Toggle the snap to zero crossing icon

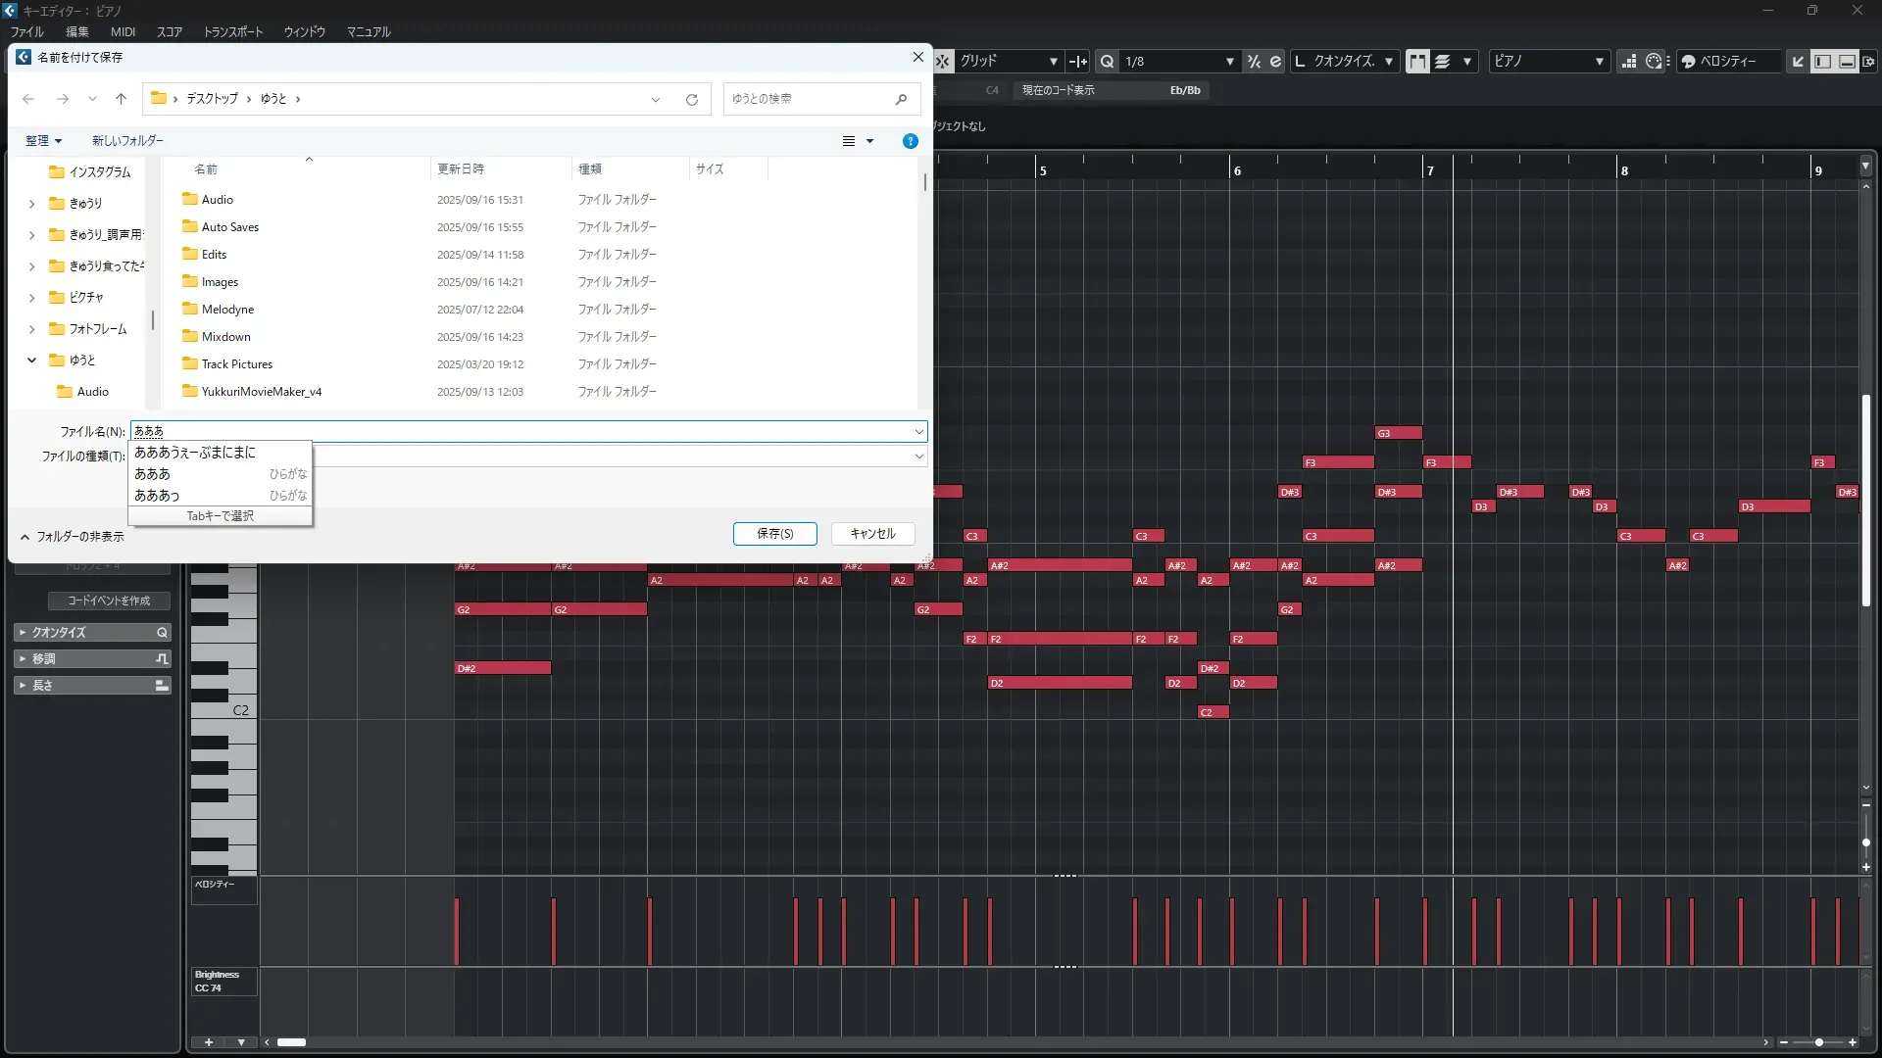pyautogui.click(x=1078, y=61)
